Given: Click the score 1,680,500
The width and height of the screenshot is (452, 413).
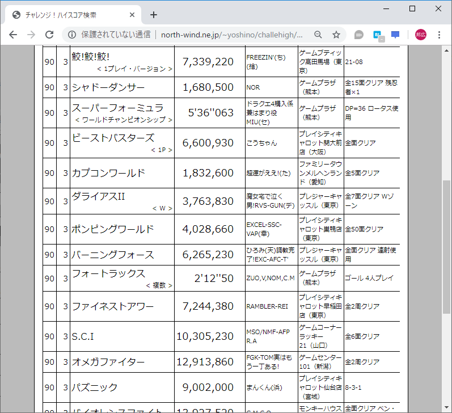Looking at the screenshot, I should point(208,87).
